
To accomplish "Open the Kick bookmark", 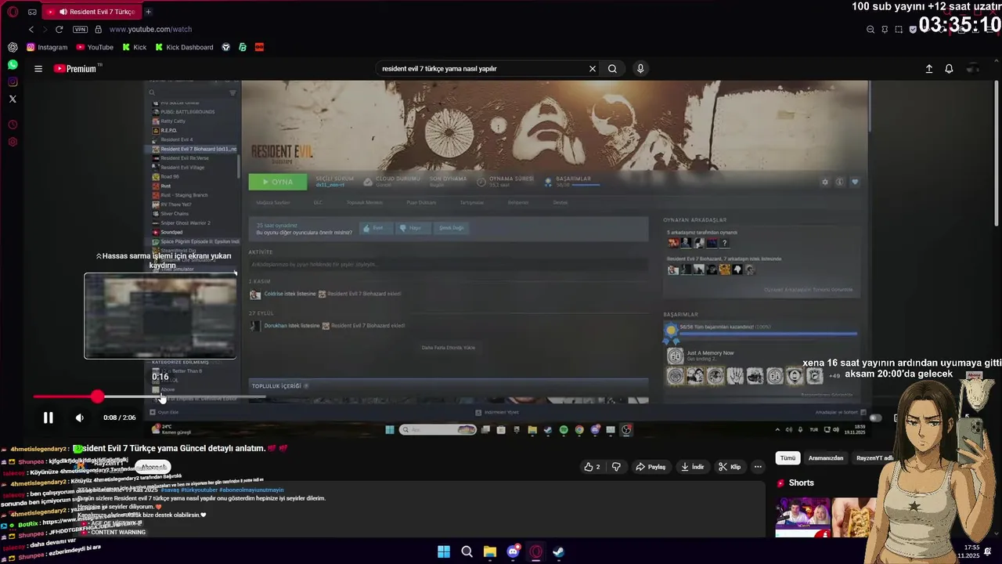I will coord(135,47).
